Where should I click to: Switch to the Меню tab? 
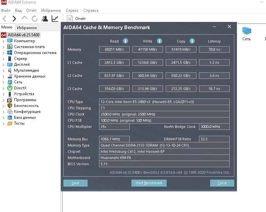[x=7, y=27]
